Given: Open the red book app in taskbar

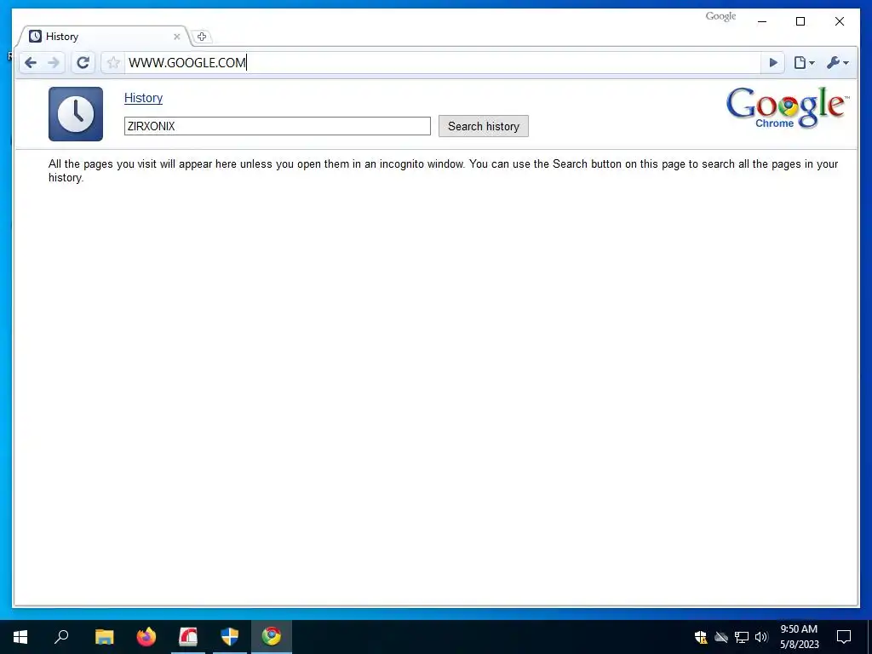Looking at the screenshot, I should (x=188, y=637).
